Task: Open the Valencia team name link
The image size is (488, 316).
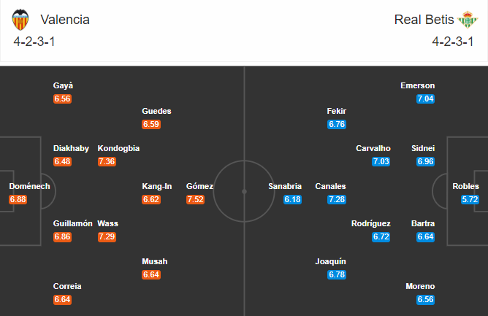Action: pos(65,20)
